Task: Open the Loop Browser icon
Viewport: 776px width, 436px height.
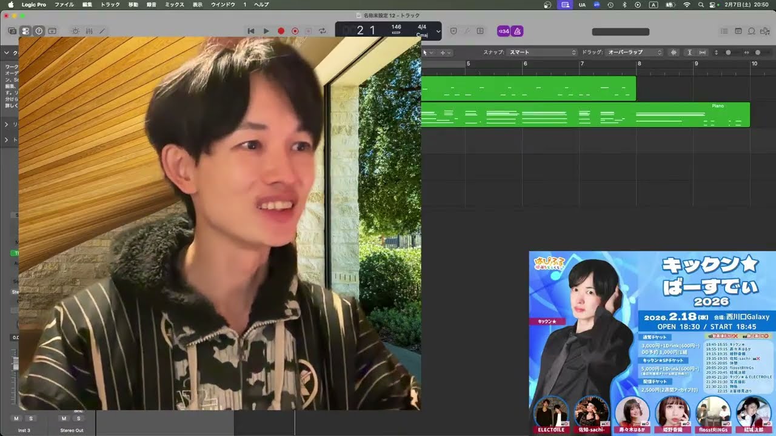Action: coord(751,31)
